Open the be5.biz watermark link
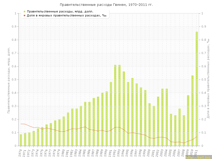The width and height of the screenshot is (212, 159). (x=198, y=157)
